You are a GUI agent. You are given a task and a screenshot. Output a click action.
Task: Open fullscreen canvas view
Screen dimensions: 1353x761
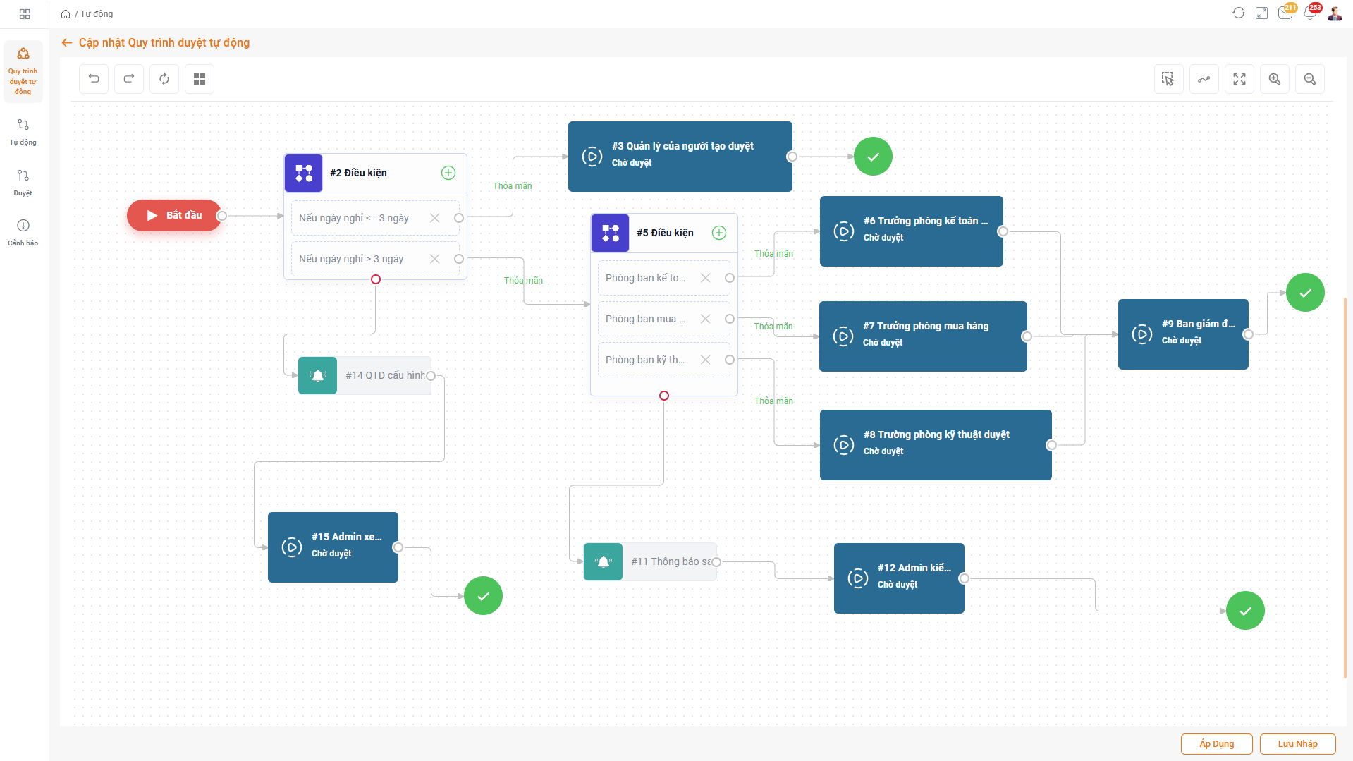pyautogui.click(x=1239, y=79)
